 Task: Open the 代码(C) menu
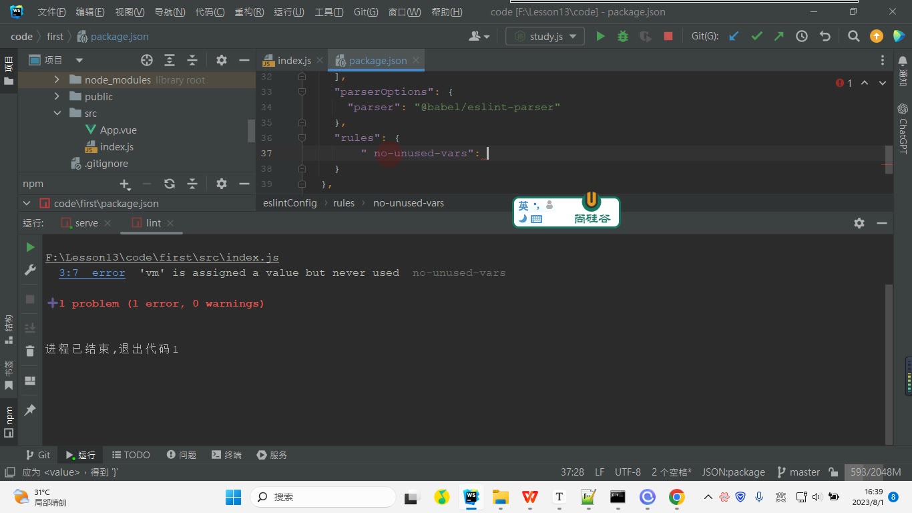[x=210, y=12]
